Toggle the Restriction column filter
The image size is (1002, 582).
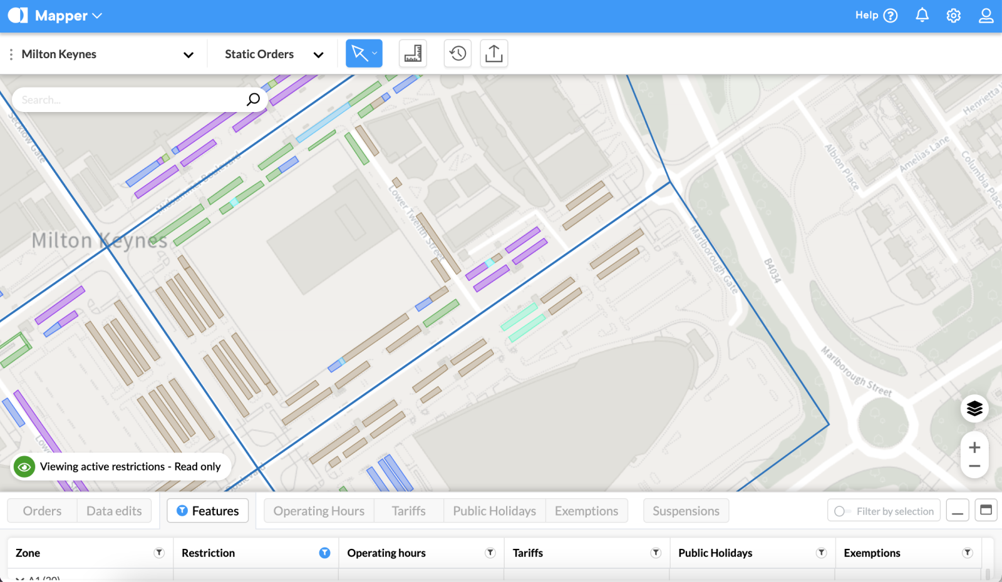click(324, 553)
